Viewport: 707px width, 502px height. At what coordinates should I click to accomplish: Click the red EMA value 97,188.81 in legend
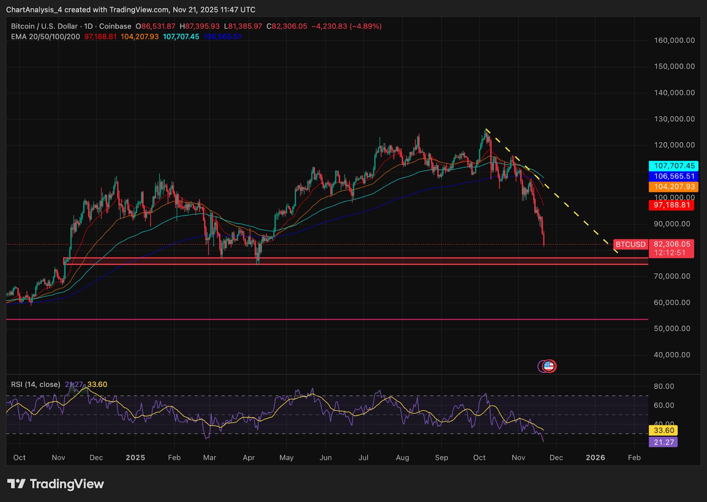pyautogui.click(x=100, y=37)
